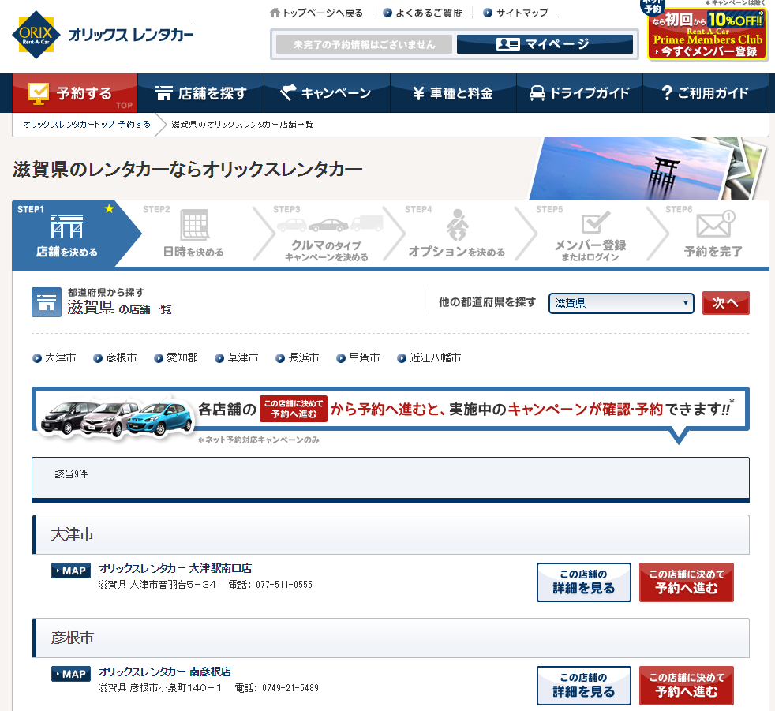Click the マイページ member card button

[545, 44]
